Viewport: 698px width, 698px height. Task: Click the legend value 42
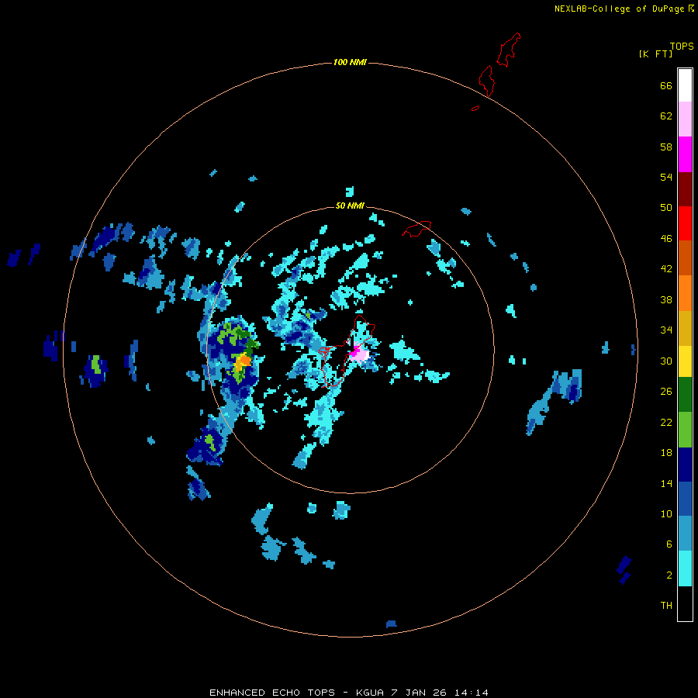[666, 269]
